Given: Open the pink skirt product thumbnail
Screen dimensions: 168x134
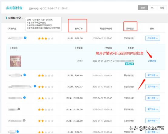Looking at the screenshot, I should 15,61.
